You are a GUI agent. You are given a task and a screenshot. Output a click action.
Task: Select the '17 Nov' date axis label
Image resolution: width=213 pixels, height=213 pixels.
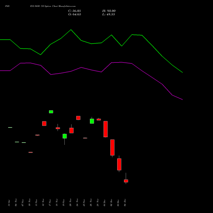(50, 203)
